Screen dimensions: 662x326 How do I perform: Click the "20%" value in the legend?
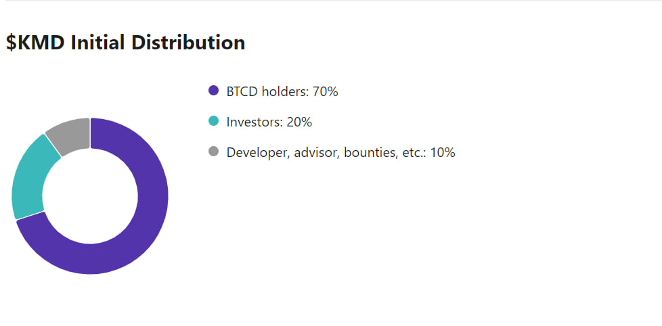[x=299, y=122]
